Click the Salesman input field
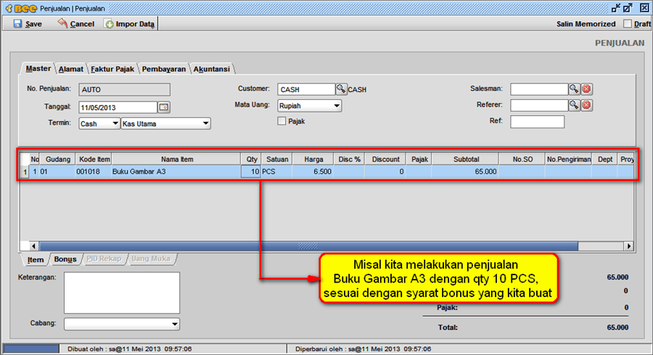The height and width of the screenshot is (355, 653). coord(539,89)
